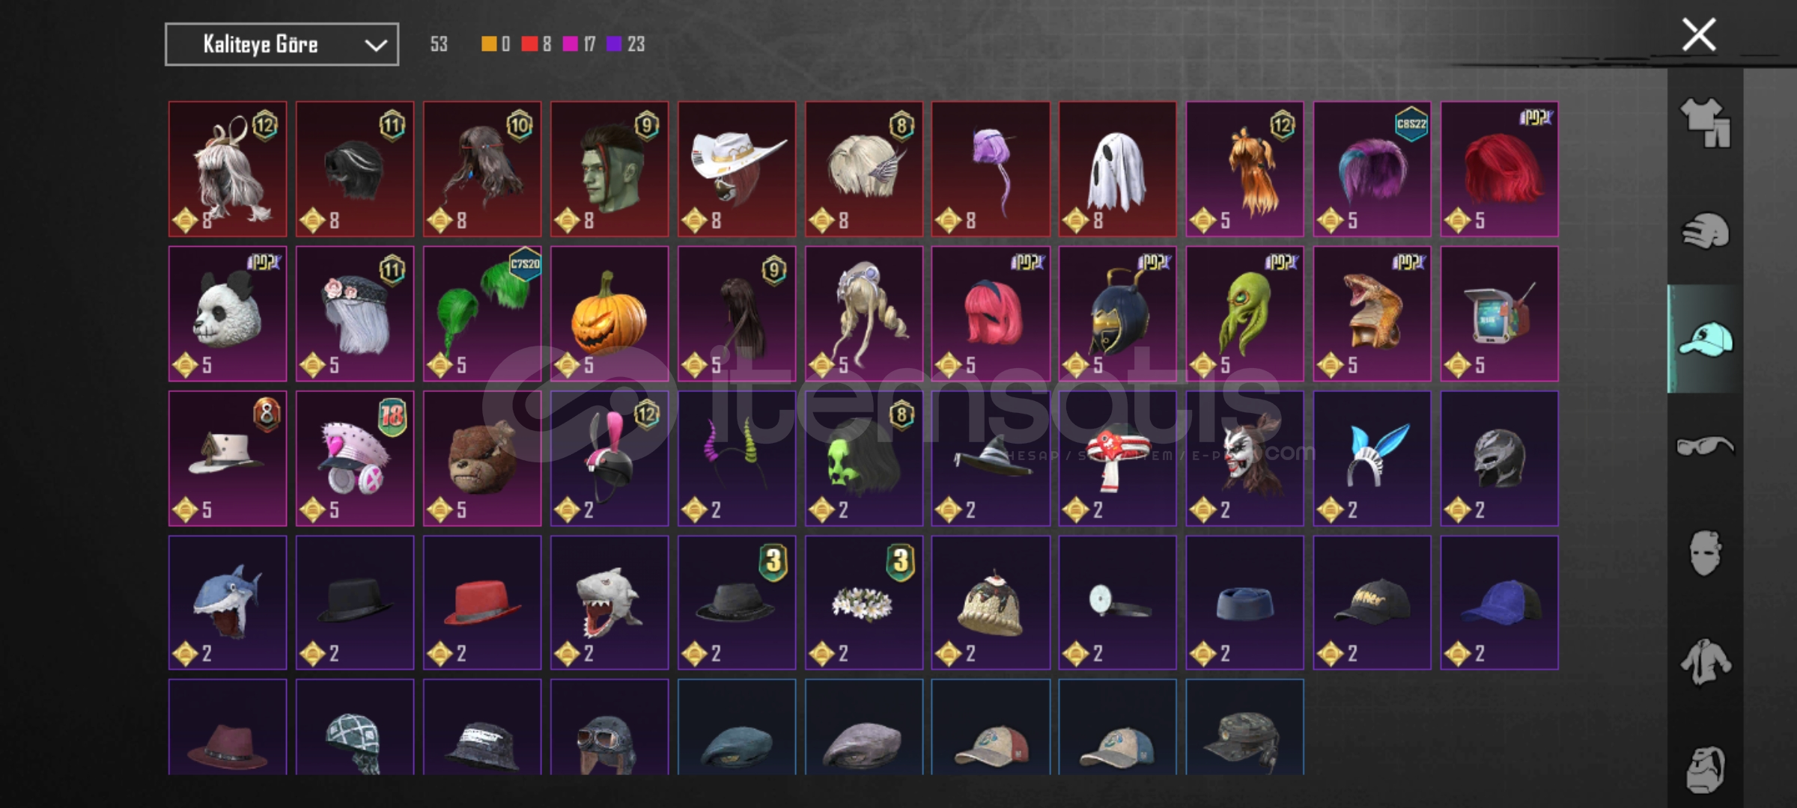The image size is (1797, 808).
Task: Open the outfits category shirt icon
Action: pyautogui.click(x=1705, y=123)
